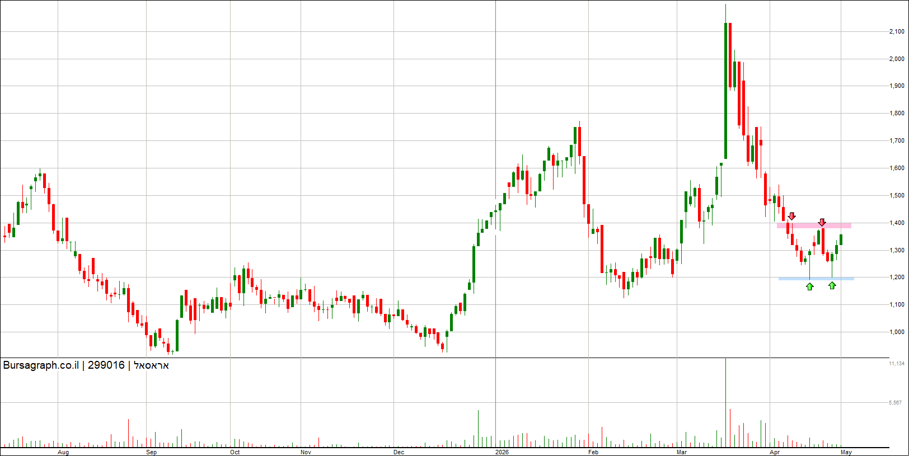The height and width of the screenshot is (456, 909).
Task: Click the Apr label on the time axis
Action: pos(775,452)
